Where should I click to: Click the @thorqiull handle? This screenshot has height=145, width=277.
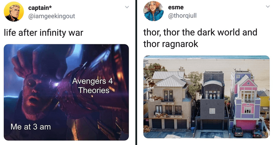pyautogui.click(x=182, y=16)
